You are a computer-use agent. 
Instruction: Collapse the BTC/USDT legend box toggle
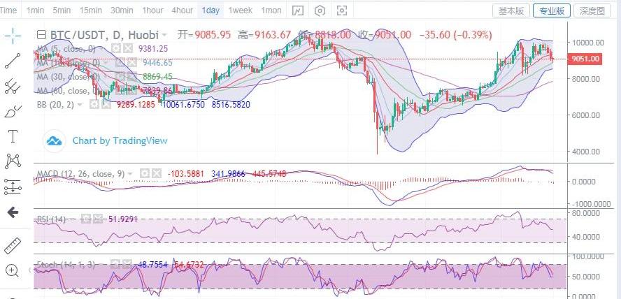point(41,35)
